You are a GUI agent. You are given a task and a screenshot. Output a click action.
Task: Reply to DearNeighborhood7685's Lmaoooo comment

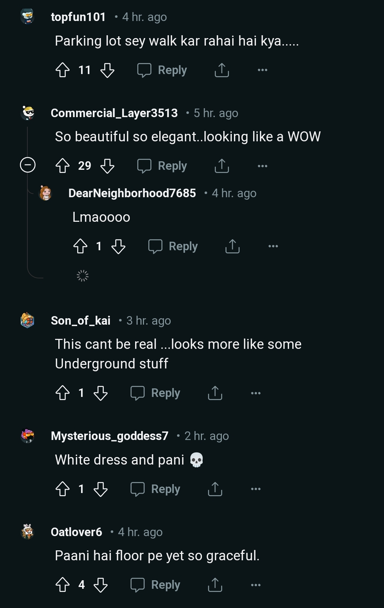click(x=173, y=246)
